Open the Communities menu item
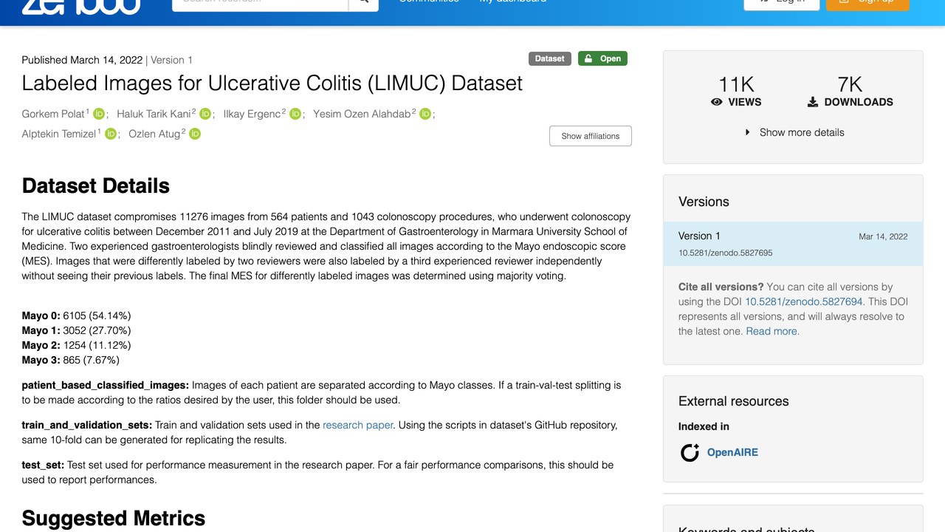The height and width of the screenshot is (532, 945). [x=429, y=2]
